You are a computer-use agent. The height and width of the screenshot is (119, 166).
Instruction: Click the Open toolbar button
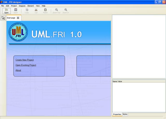6,11
